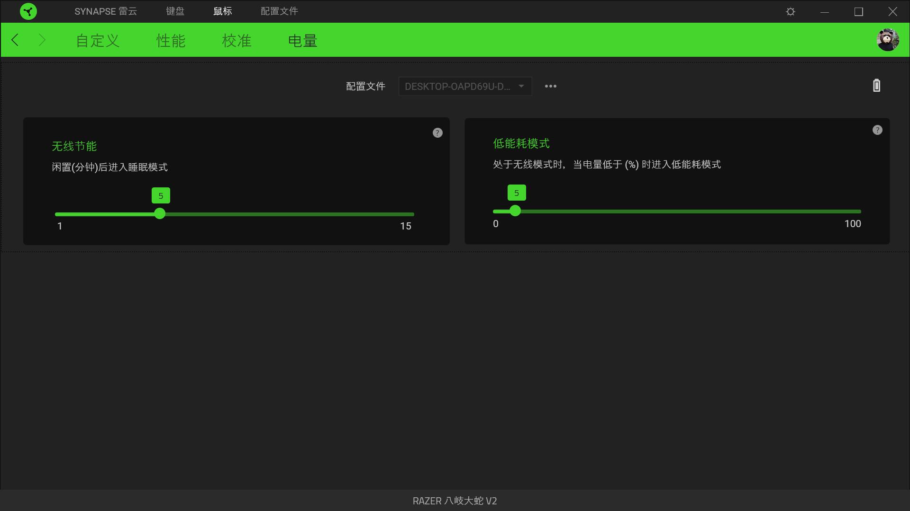Open Synapse settings via gear icon

click(790, 11)
